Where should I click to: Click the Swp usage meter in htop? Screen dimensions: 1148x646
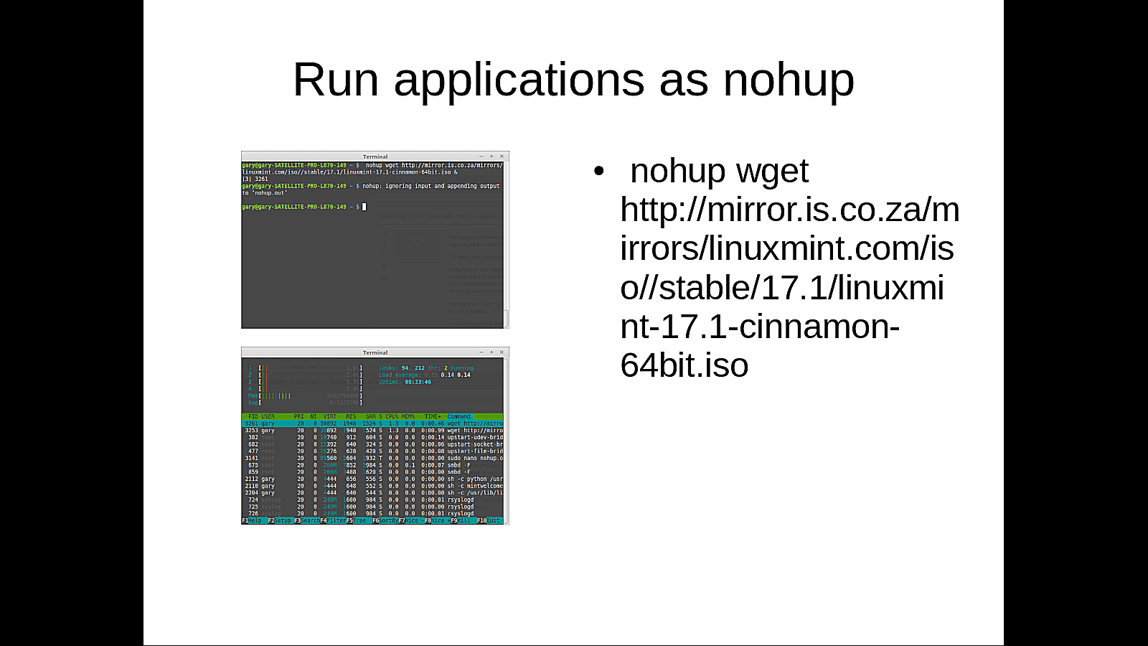tap(305, 403)
